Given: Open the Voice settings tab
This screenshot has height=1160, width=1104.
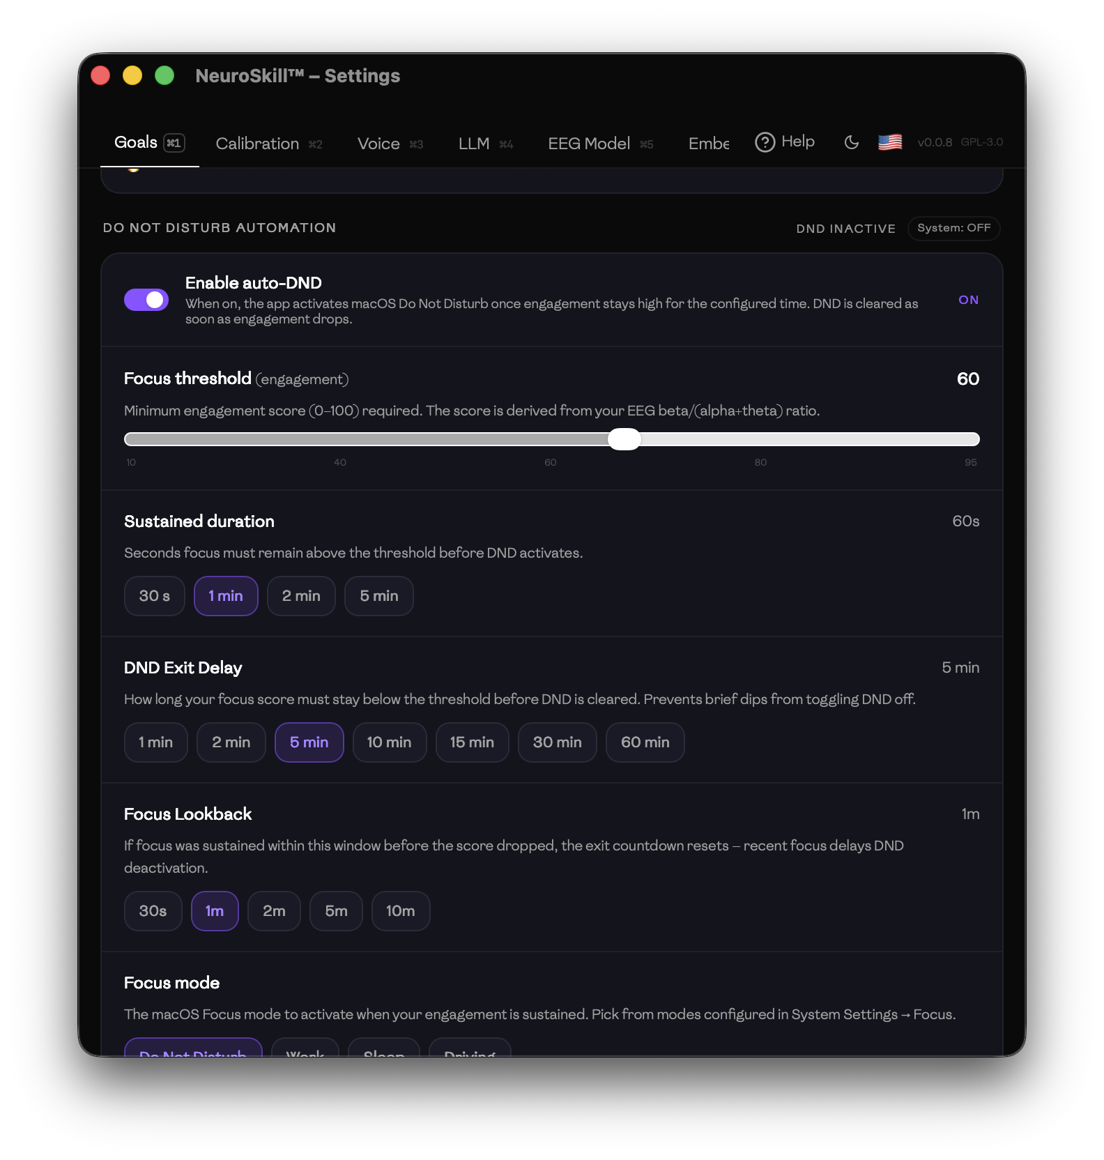Looking at the screenshot, I should pyautogui.click(x=377, y=143).
